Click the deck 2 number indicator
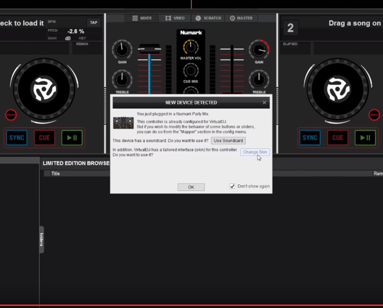Image resolution: width=383 pixels, height=308 pixels. (290, 28)
